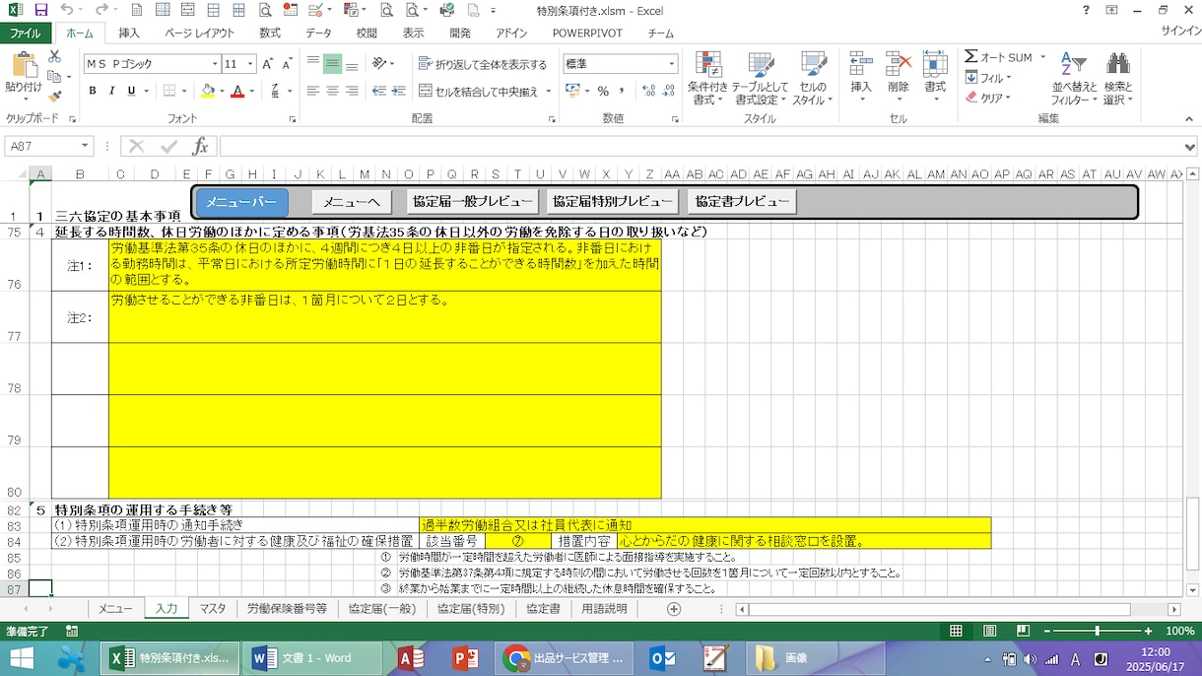Switch to Word document in taskbar
The width and height of the screenshot is (1202, 676).
(313, 658)
